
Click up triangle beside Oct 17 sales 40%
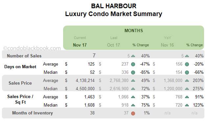coord(133,56)
